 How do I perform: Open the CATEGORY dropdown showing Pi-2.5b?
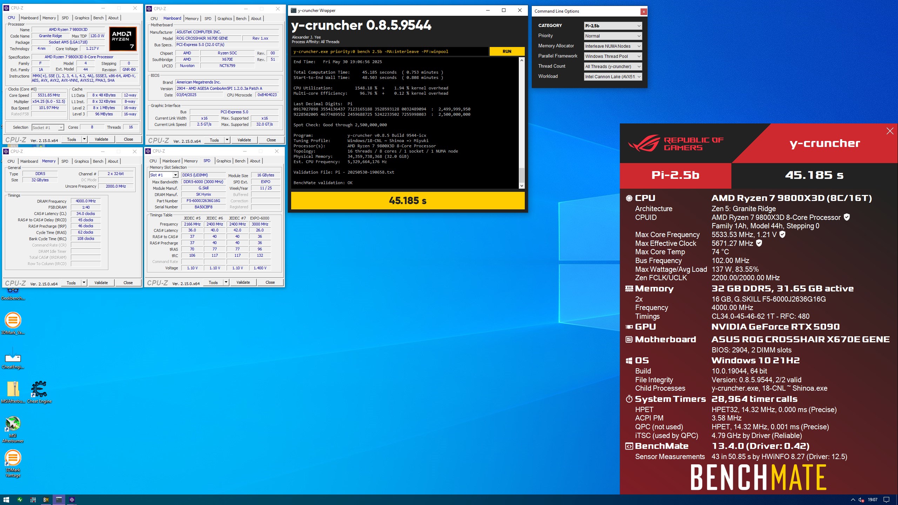(x=613, y=26)
